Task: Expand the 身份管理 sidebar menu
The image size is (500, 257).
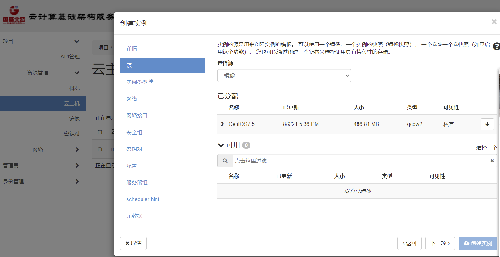Action: point(77,181)
